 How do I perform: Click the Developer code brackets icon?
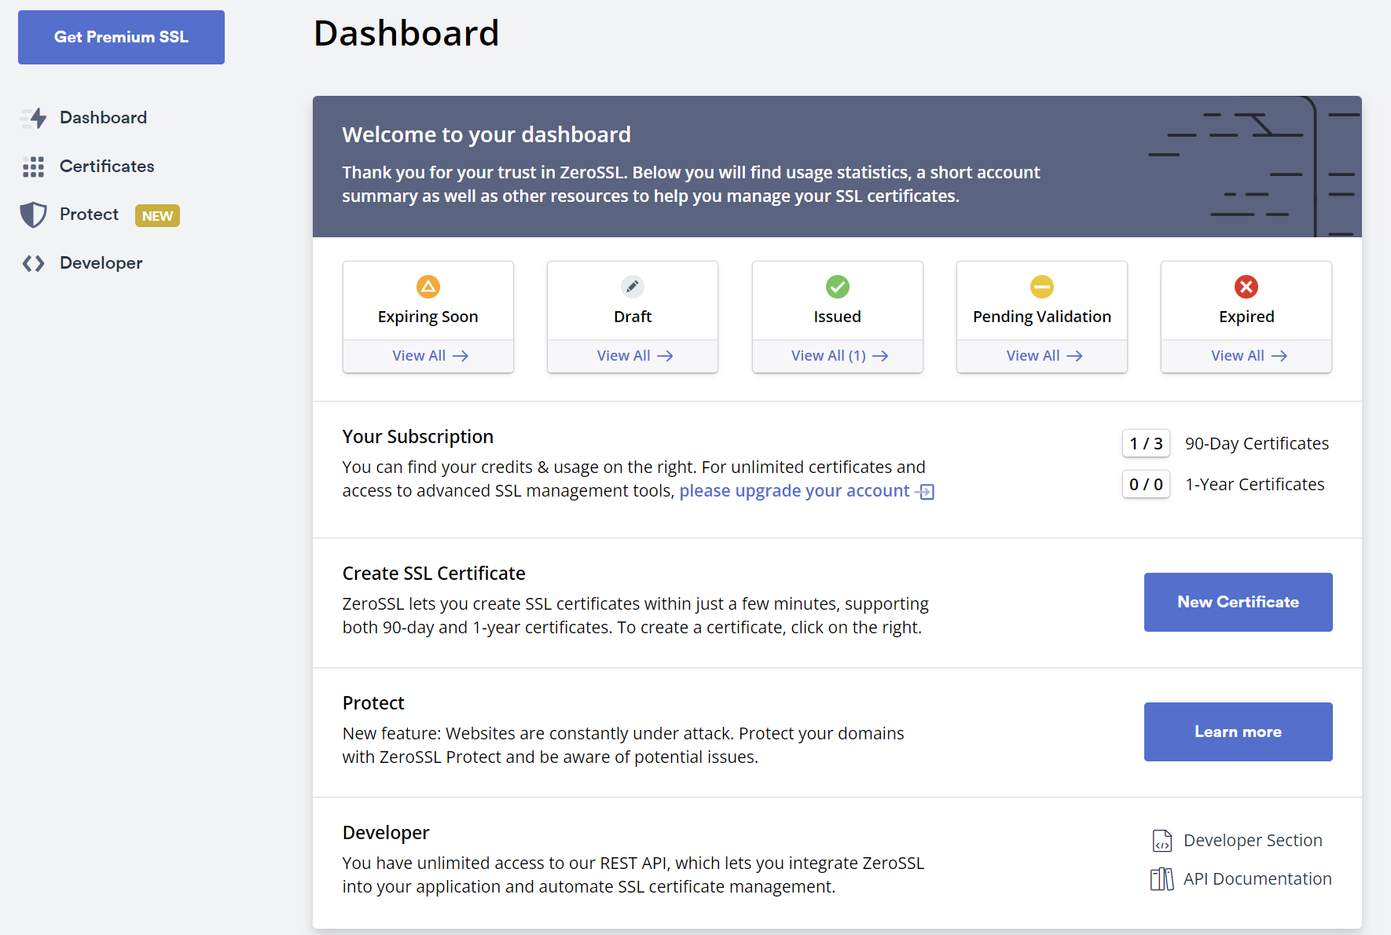tap(33, 263)
